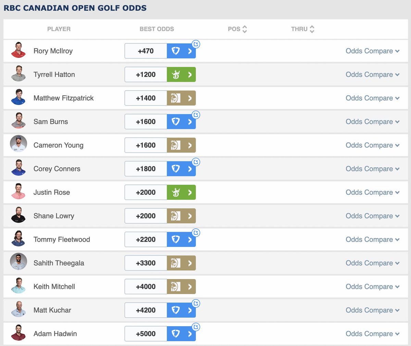The width and height of the screenshot is (411, 346).
Task: Expand Odds Compare for Corey Conners
Action: tap(373, 169)
